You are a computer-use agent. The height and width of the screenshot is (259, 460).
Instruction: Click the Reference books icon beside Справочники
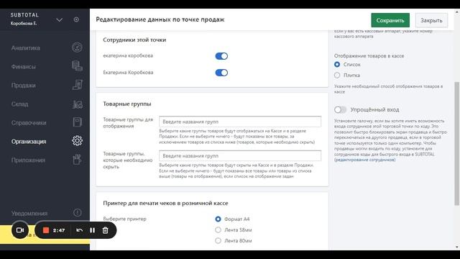coord(77,122)
